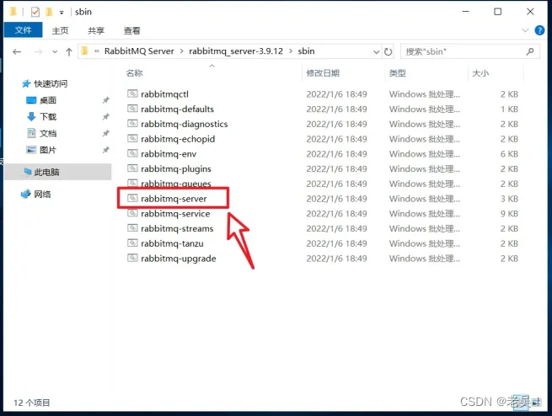Select the rabbitmq-server file icon
The height and width of the screenshot is (416, 552).
point(132,198)
